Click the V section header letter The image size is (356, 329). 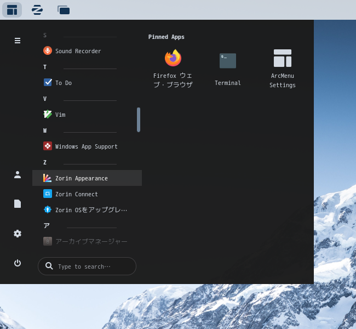45,99
